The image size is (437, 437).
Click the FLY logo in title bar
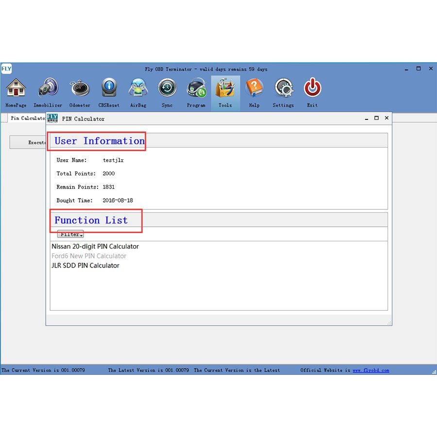pyautogui.click(x=6, y=68)
